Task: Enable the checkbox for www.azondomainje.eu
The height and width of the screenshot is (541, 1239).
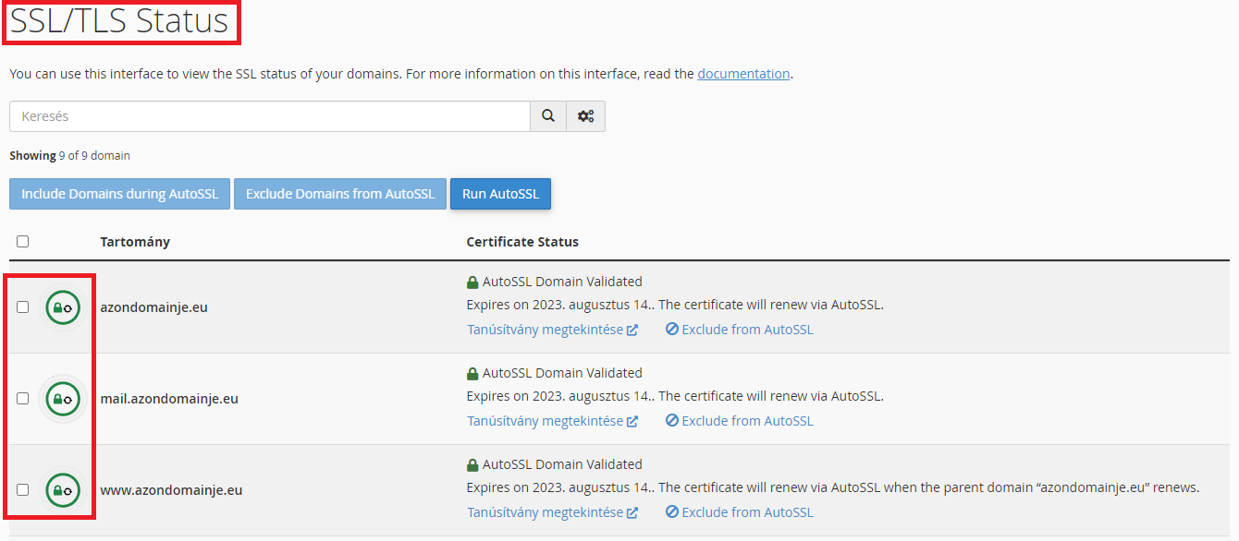Action: coord(23,490)
